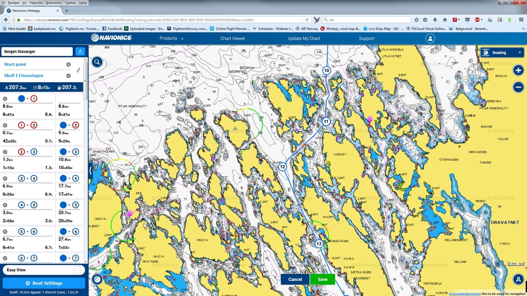This screenshot has height=296, width=527.
Task: Delete route leg 2 to 3
Action: [5, 152]
